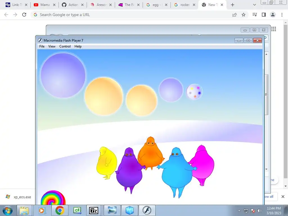The width and height of the screenshot is (288, 216).
Task: Open the Chrome three-dot menu
Action: 282,15
